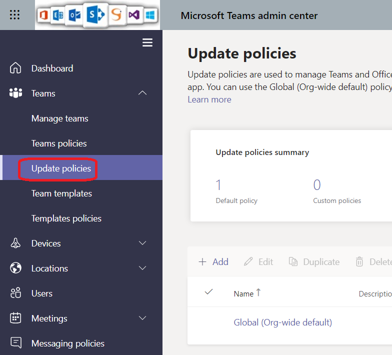Click the Locations globe icon
This screenshot has width=392, height=355.
click(x=16, y=268)
